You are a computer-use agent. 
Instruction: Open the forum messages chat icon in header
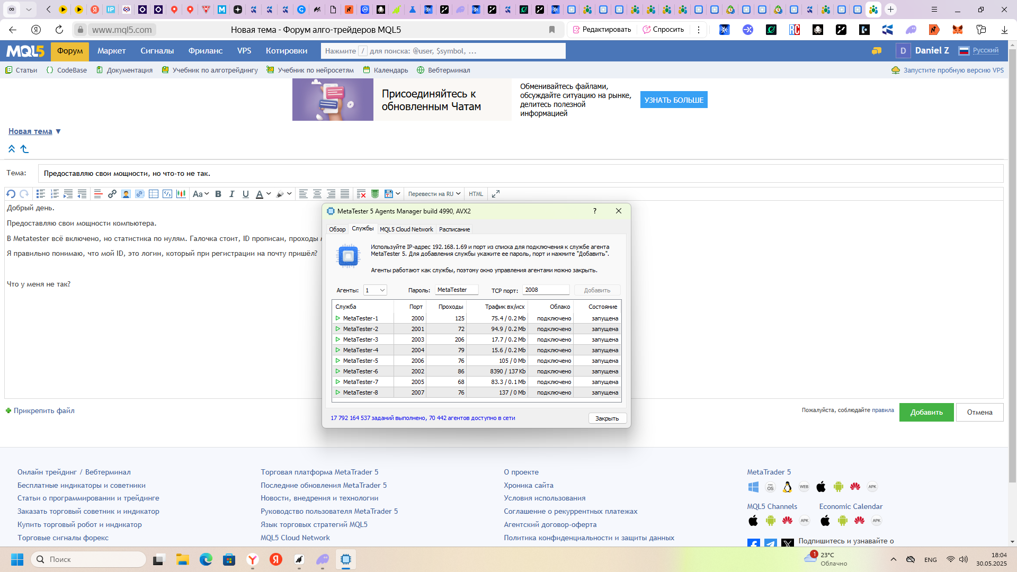coord(877,51)
